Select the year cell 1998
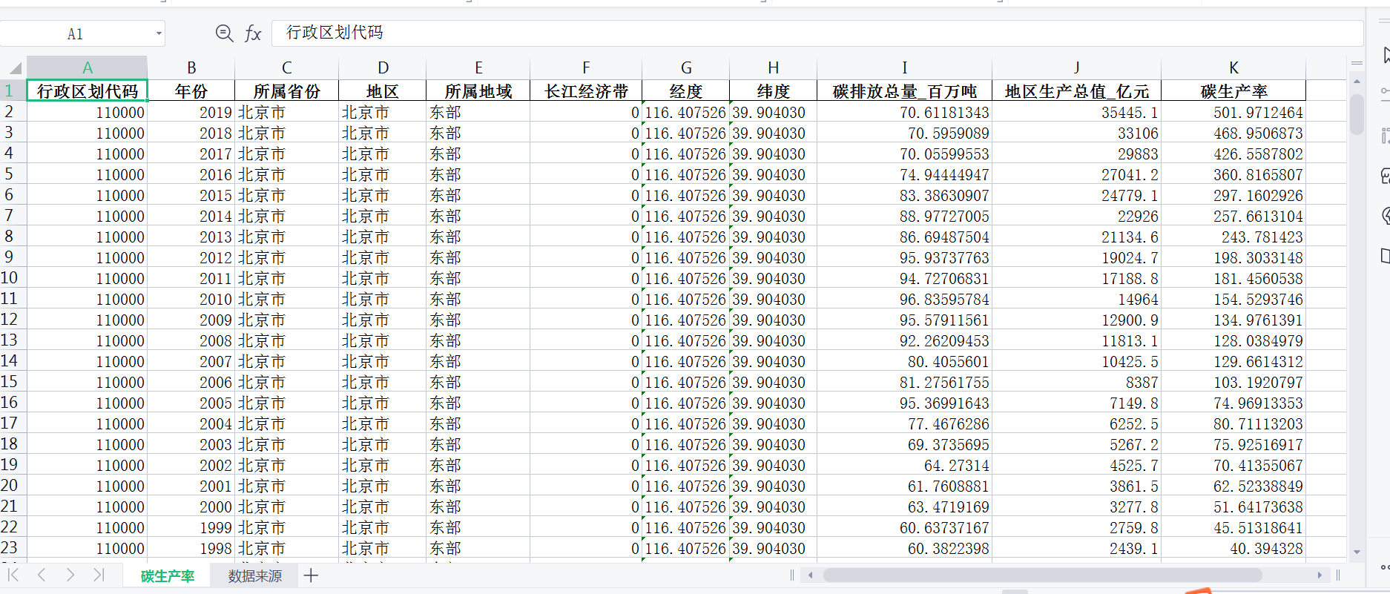 [x=191, y=548]
